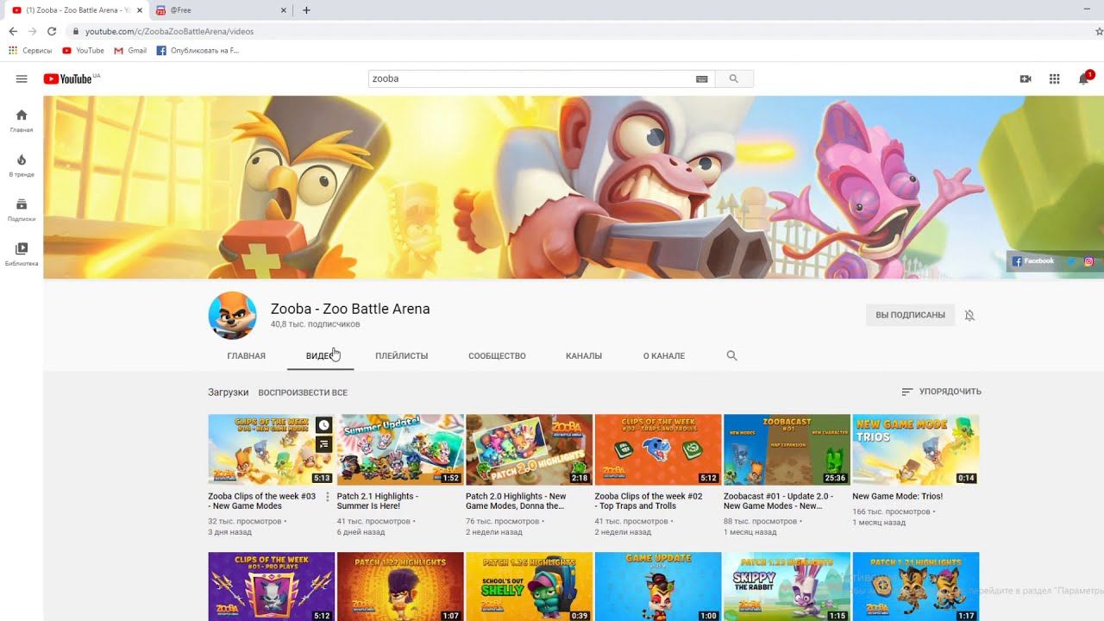Click the Watch Later clock on first video
Viewport: 1104px width, 621px height.
click(x=323, y=424)
